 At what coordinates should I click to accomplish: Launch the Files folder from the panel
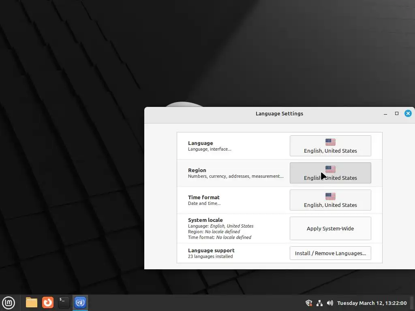[32, 303]
